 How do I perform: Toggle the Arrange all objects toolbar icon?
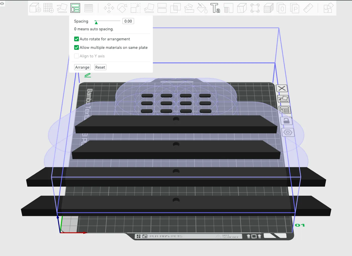click(75, 8)
